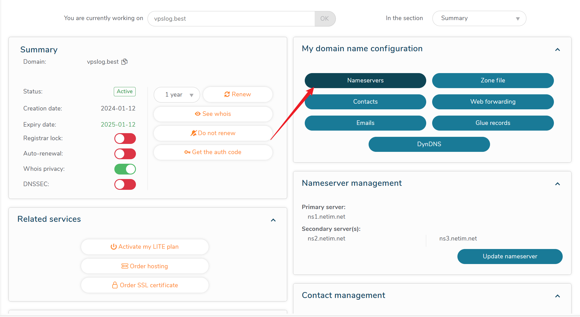This screenshot has height=317, width=580.
Task: Turn on the Auto-renewal switch
Action: [125, 154]
